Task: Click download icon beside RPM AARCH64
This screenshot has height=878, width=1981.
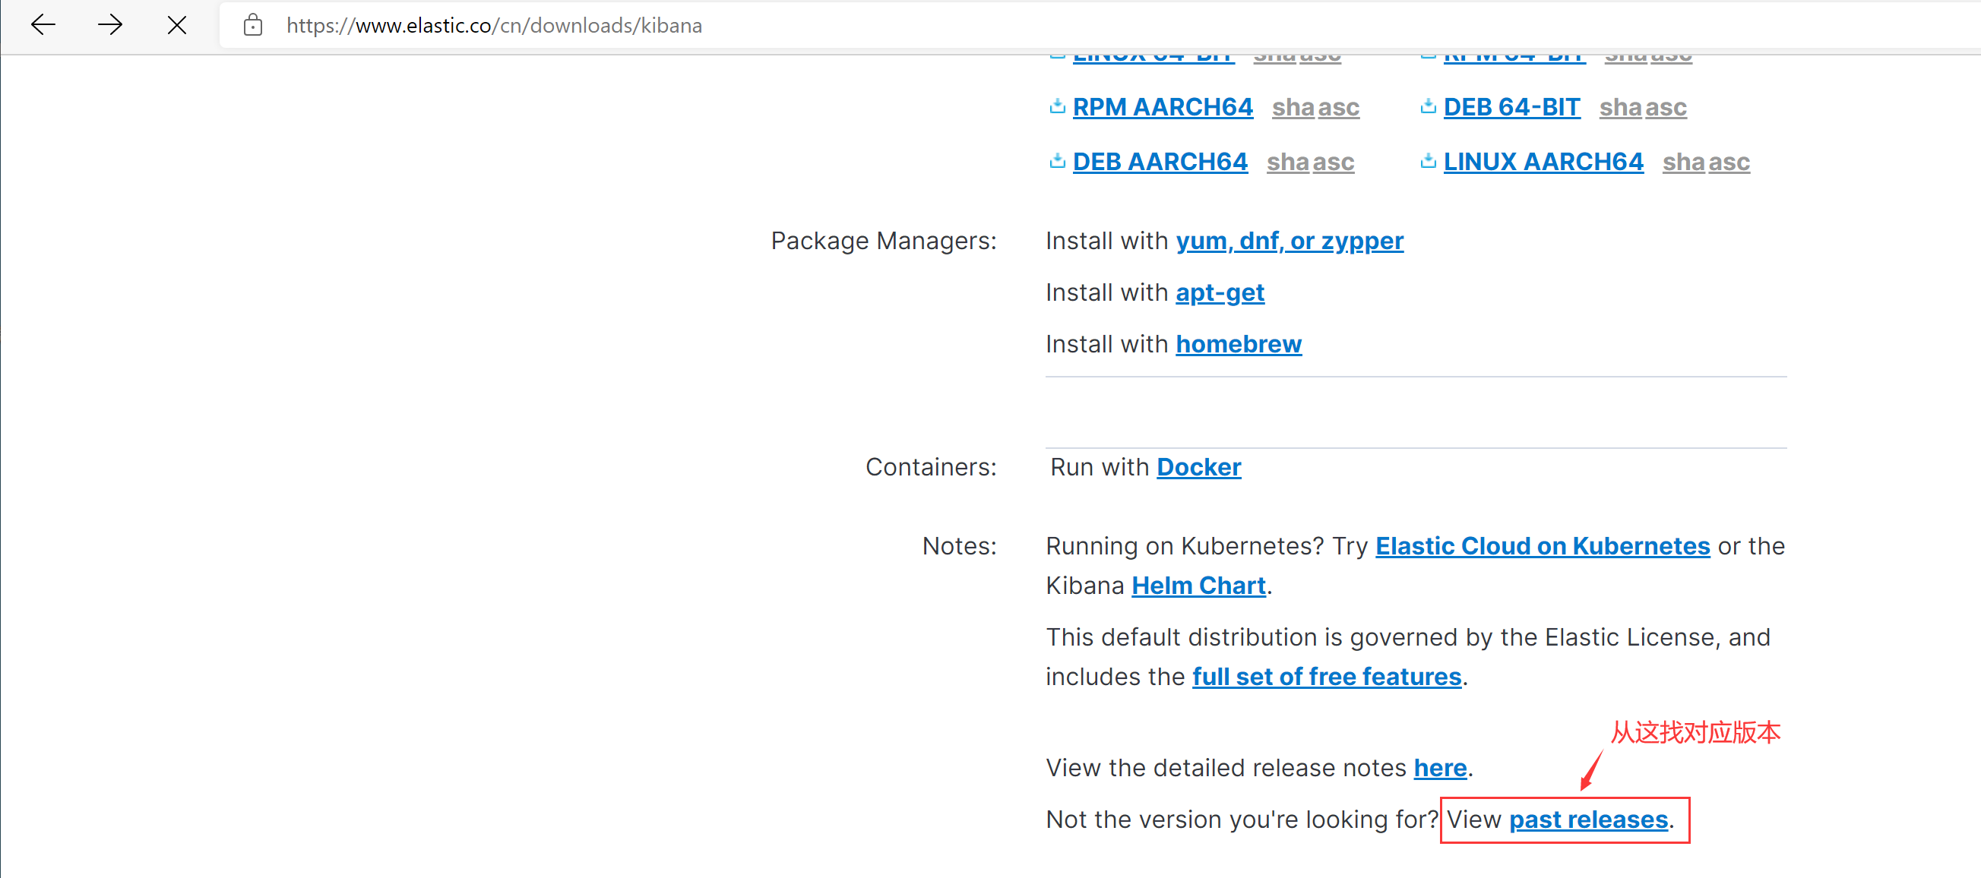Action: click(1058, 106)
